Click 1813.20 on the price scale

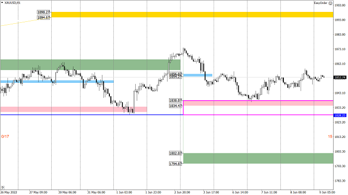pyautogui.click(x=340, y=137)
